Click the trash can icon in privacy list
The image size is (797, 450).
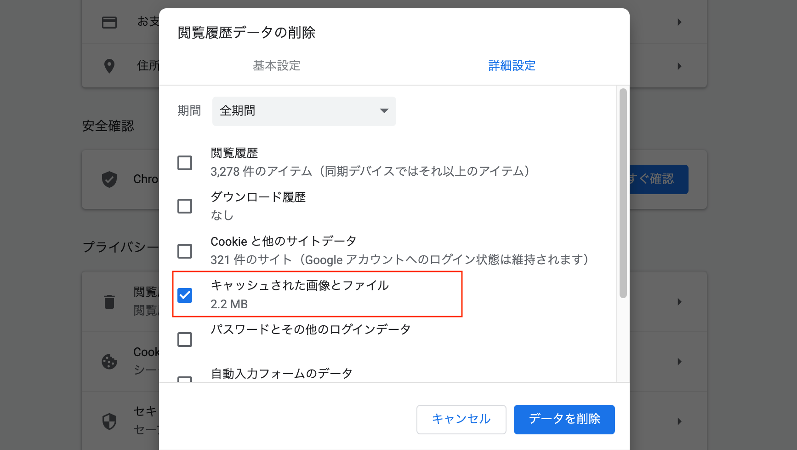point(109,302)
